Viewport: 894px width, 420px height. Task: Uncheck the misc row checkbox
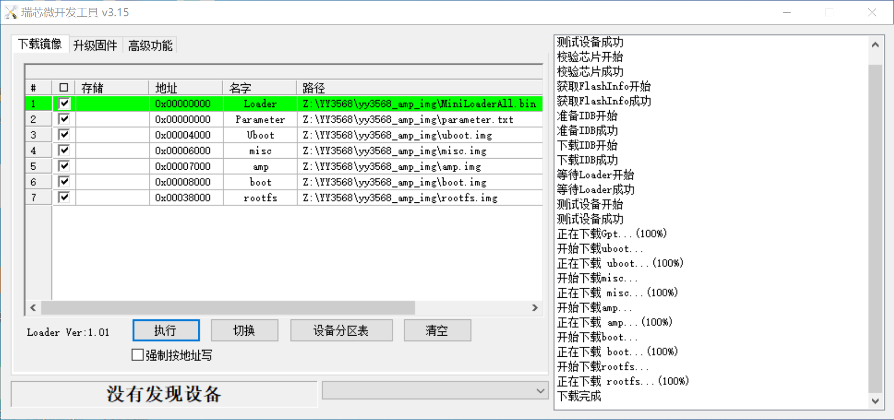point(64,150)
